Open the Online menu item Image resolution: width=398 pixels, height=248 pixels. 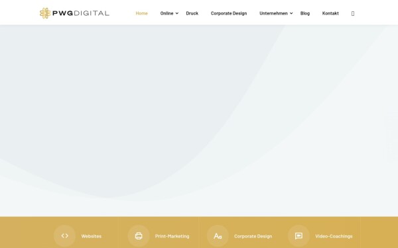[166, 13]
